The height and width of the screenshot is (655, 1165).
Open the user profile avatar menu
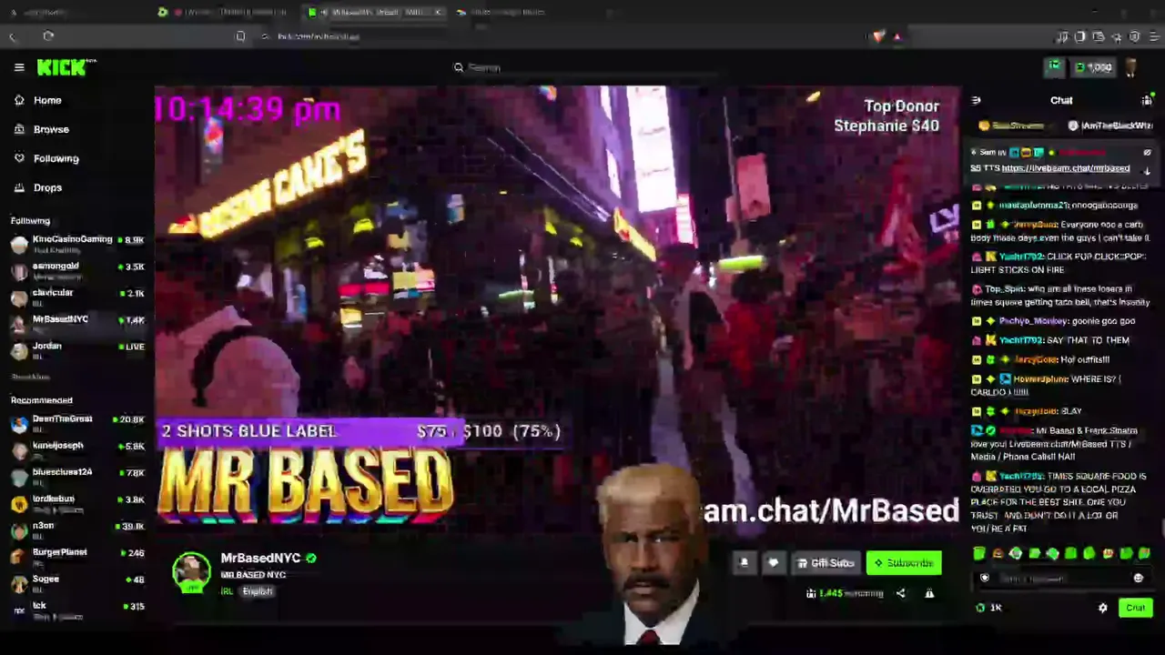(1132, 67)
